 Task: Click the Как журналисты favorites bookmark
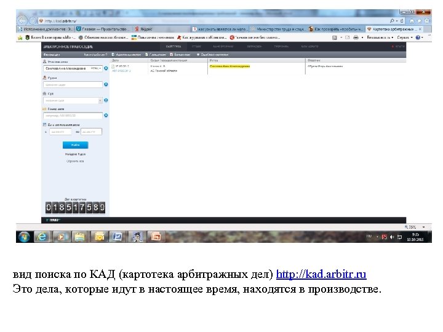pyautogui.click(x=202, y=38)
